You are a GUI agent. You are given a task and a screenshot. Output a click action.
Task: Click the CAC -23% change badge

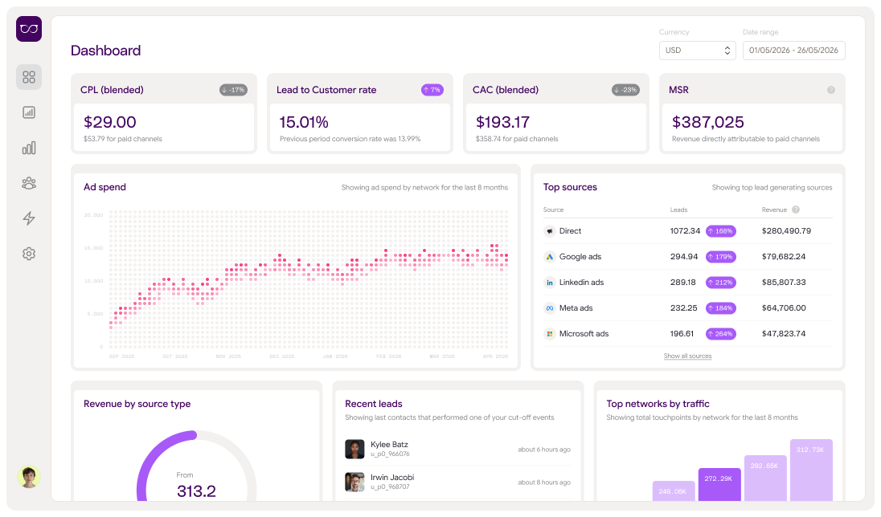pos(625,90)
